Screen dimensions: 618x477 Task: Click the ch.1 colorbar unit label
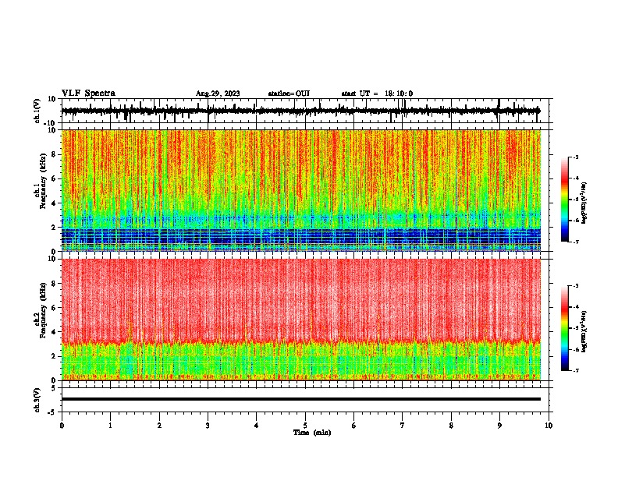coord(584,203)
